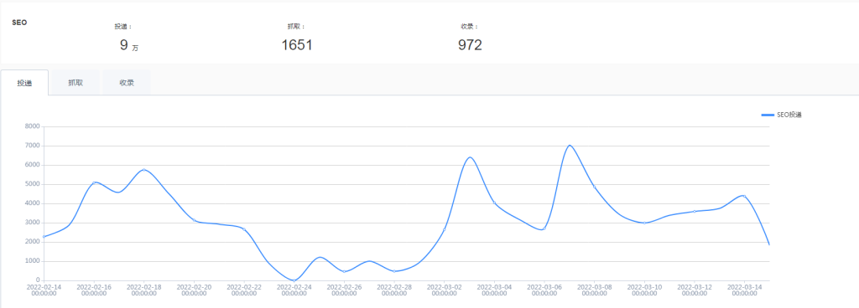Click the 2022-03-08 data point
This screenshot has height=308, width=859.
pyautogui.click(x=595, y=187)
